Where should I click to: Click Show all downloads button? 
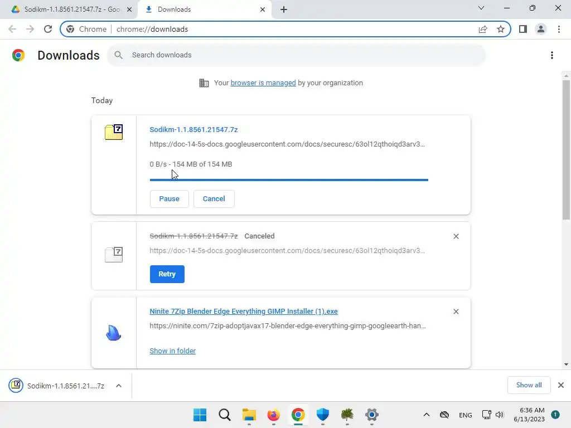(529, 385)
